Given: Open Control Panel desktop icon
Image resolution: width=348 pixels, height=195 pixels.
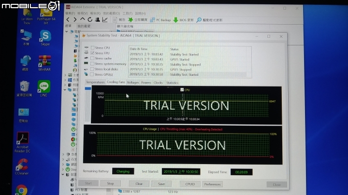Looking at the screenshot, I should pos(24,115).
